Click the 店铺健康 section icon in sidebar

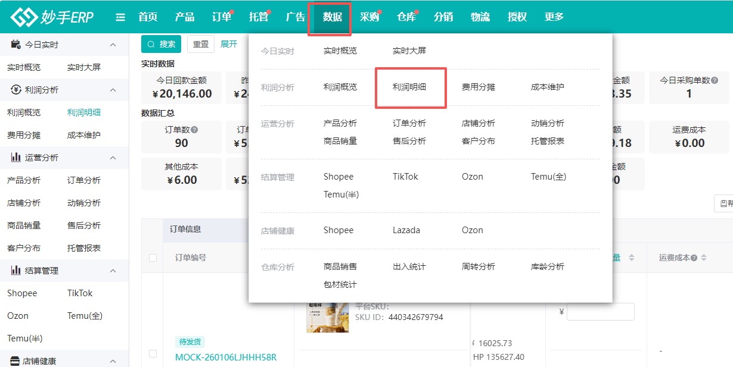tap(15, 361)
